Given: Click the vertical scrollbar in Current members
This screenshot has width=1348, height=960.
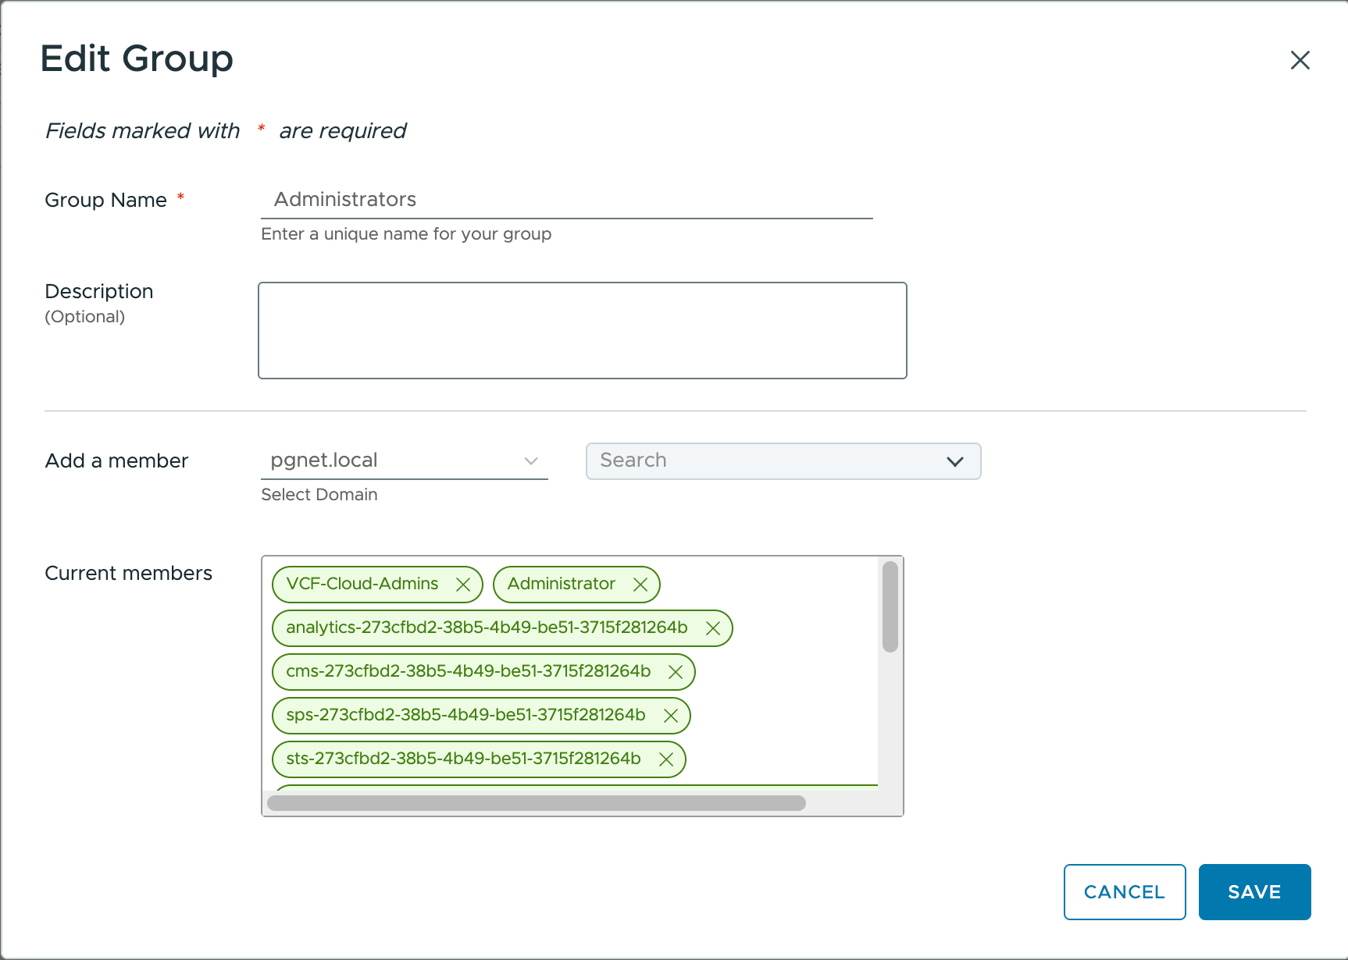Looking at the screenshot, I should 890,606.
